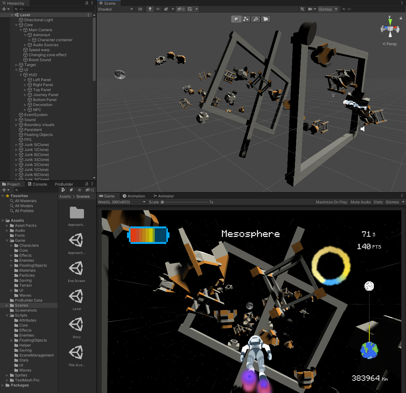This screenshot has width=406, height=393.
Task: Toggle hidden packages visibility showing 12
Action: click(90, 190)
